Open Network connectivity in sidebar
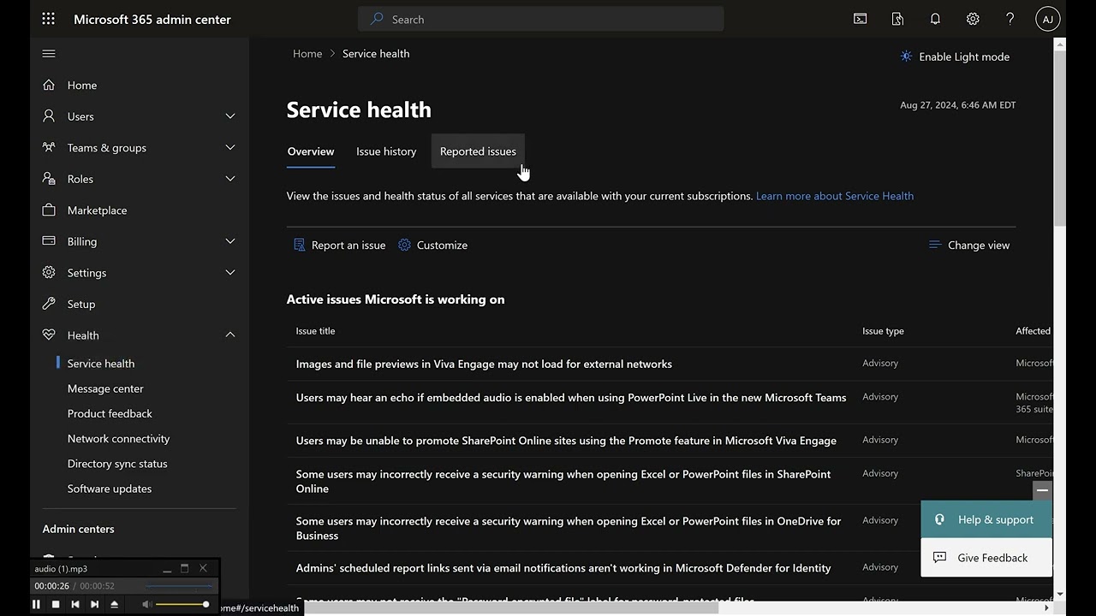1096x616 pixels. [x=118, y=438]
